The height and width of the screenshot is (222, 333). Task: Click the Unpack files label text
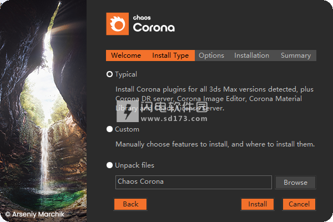(134, 165)
